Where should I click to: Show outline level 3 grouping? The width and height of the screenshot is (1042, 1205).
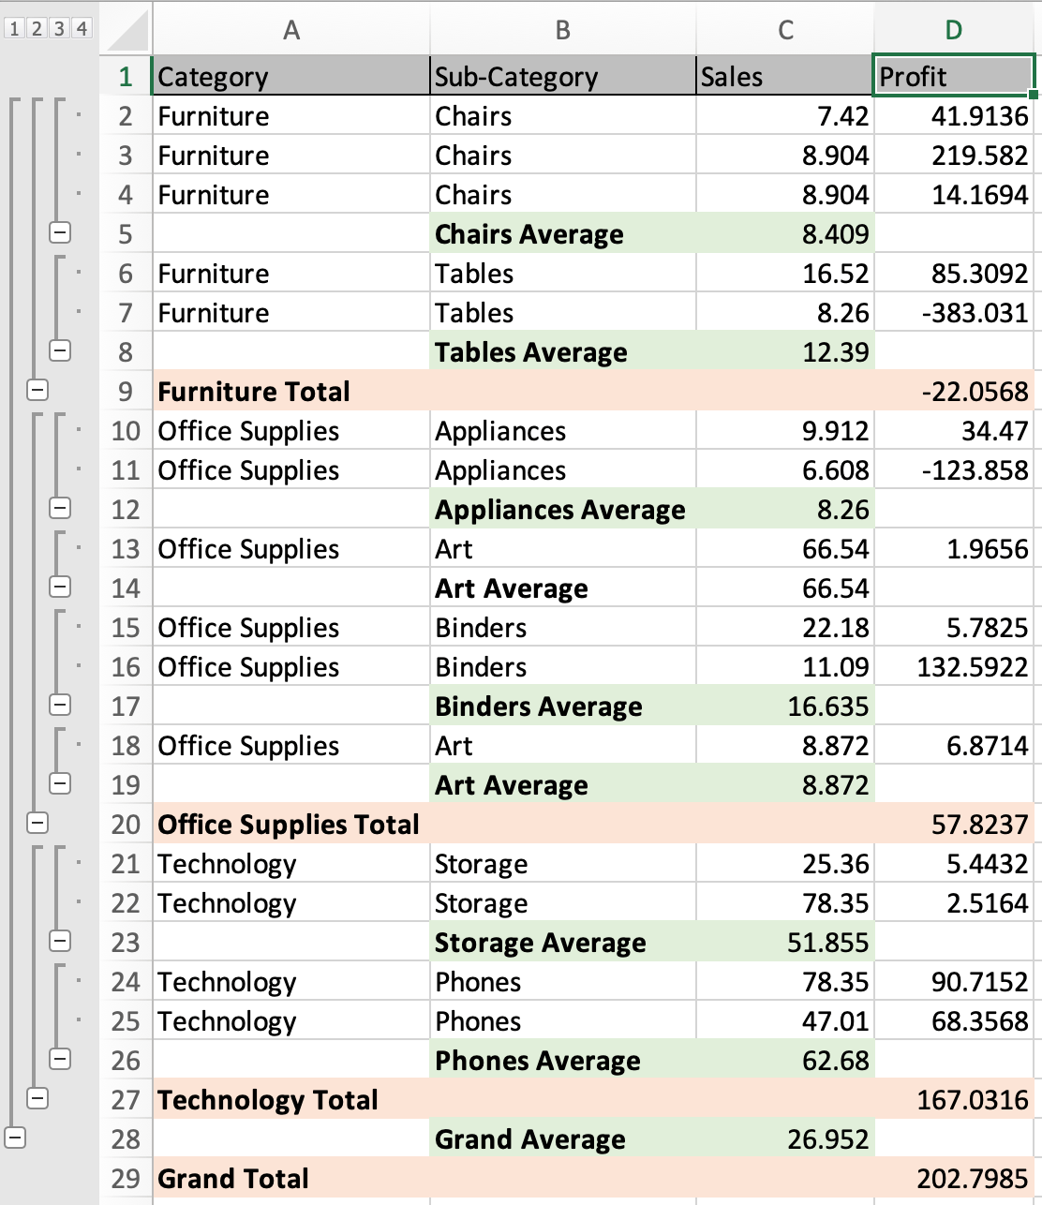pyautogui.click(x=59, y=28)
